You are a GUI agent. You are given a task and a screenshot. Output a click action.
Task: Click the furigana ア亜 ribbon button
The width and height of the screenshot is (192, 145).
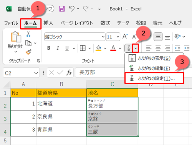tap(129, 48)
